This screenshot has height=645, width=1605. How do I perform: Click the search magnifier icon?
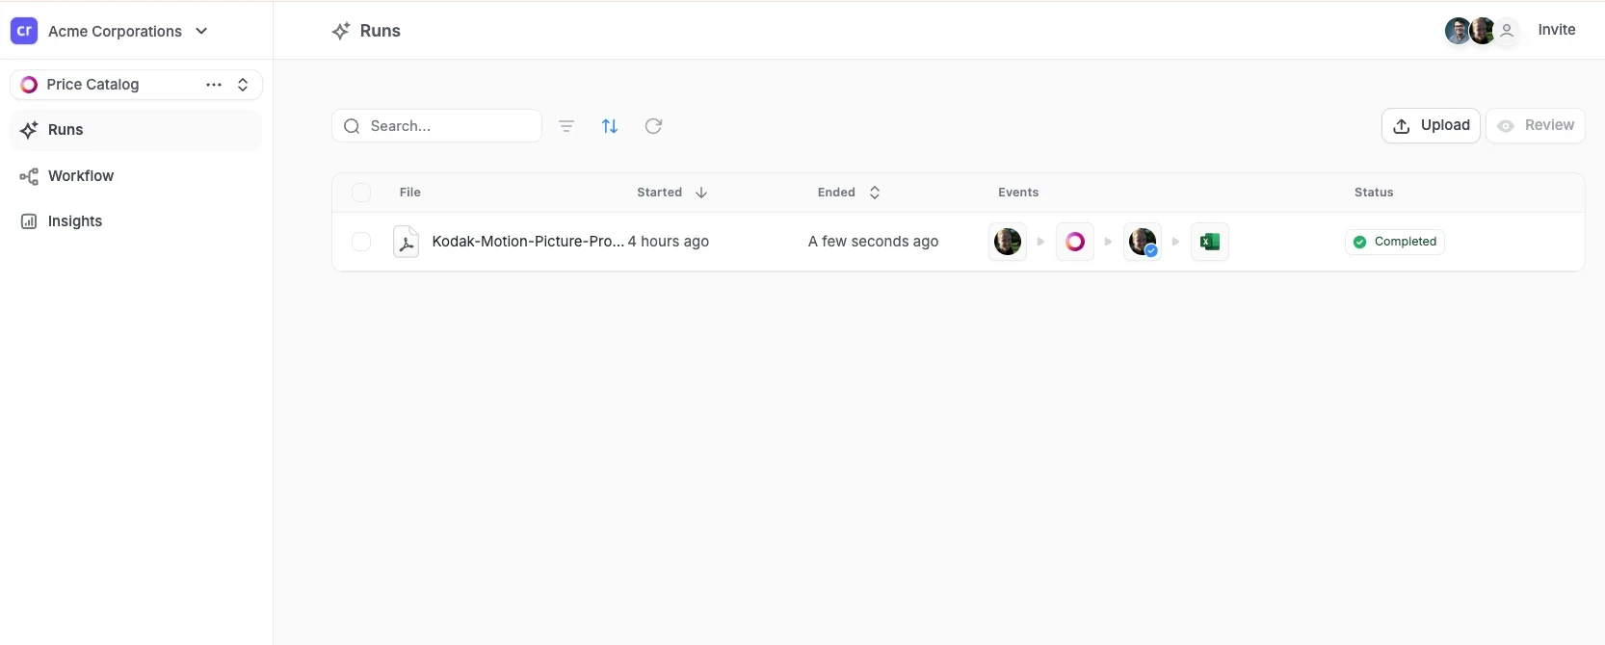pos(352,126)
